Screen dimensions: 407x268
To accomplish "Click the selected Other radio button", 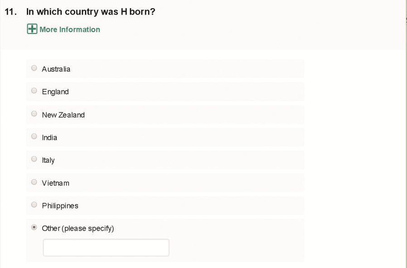I will point(34,228).
